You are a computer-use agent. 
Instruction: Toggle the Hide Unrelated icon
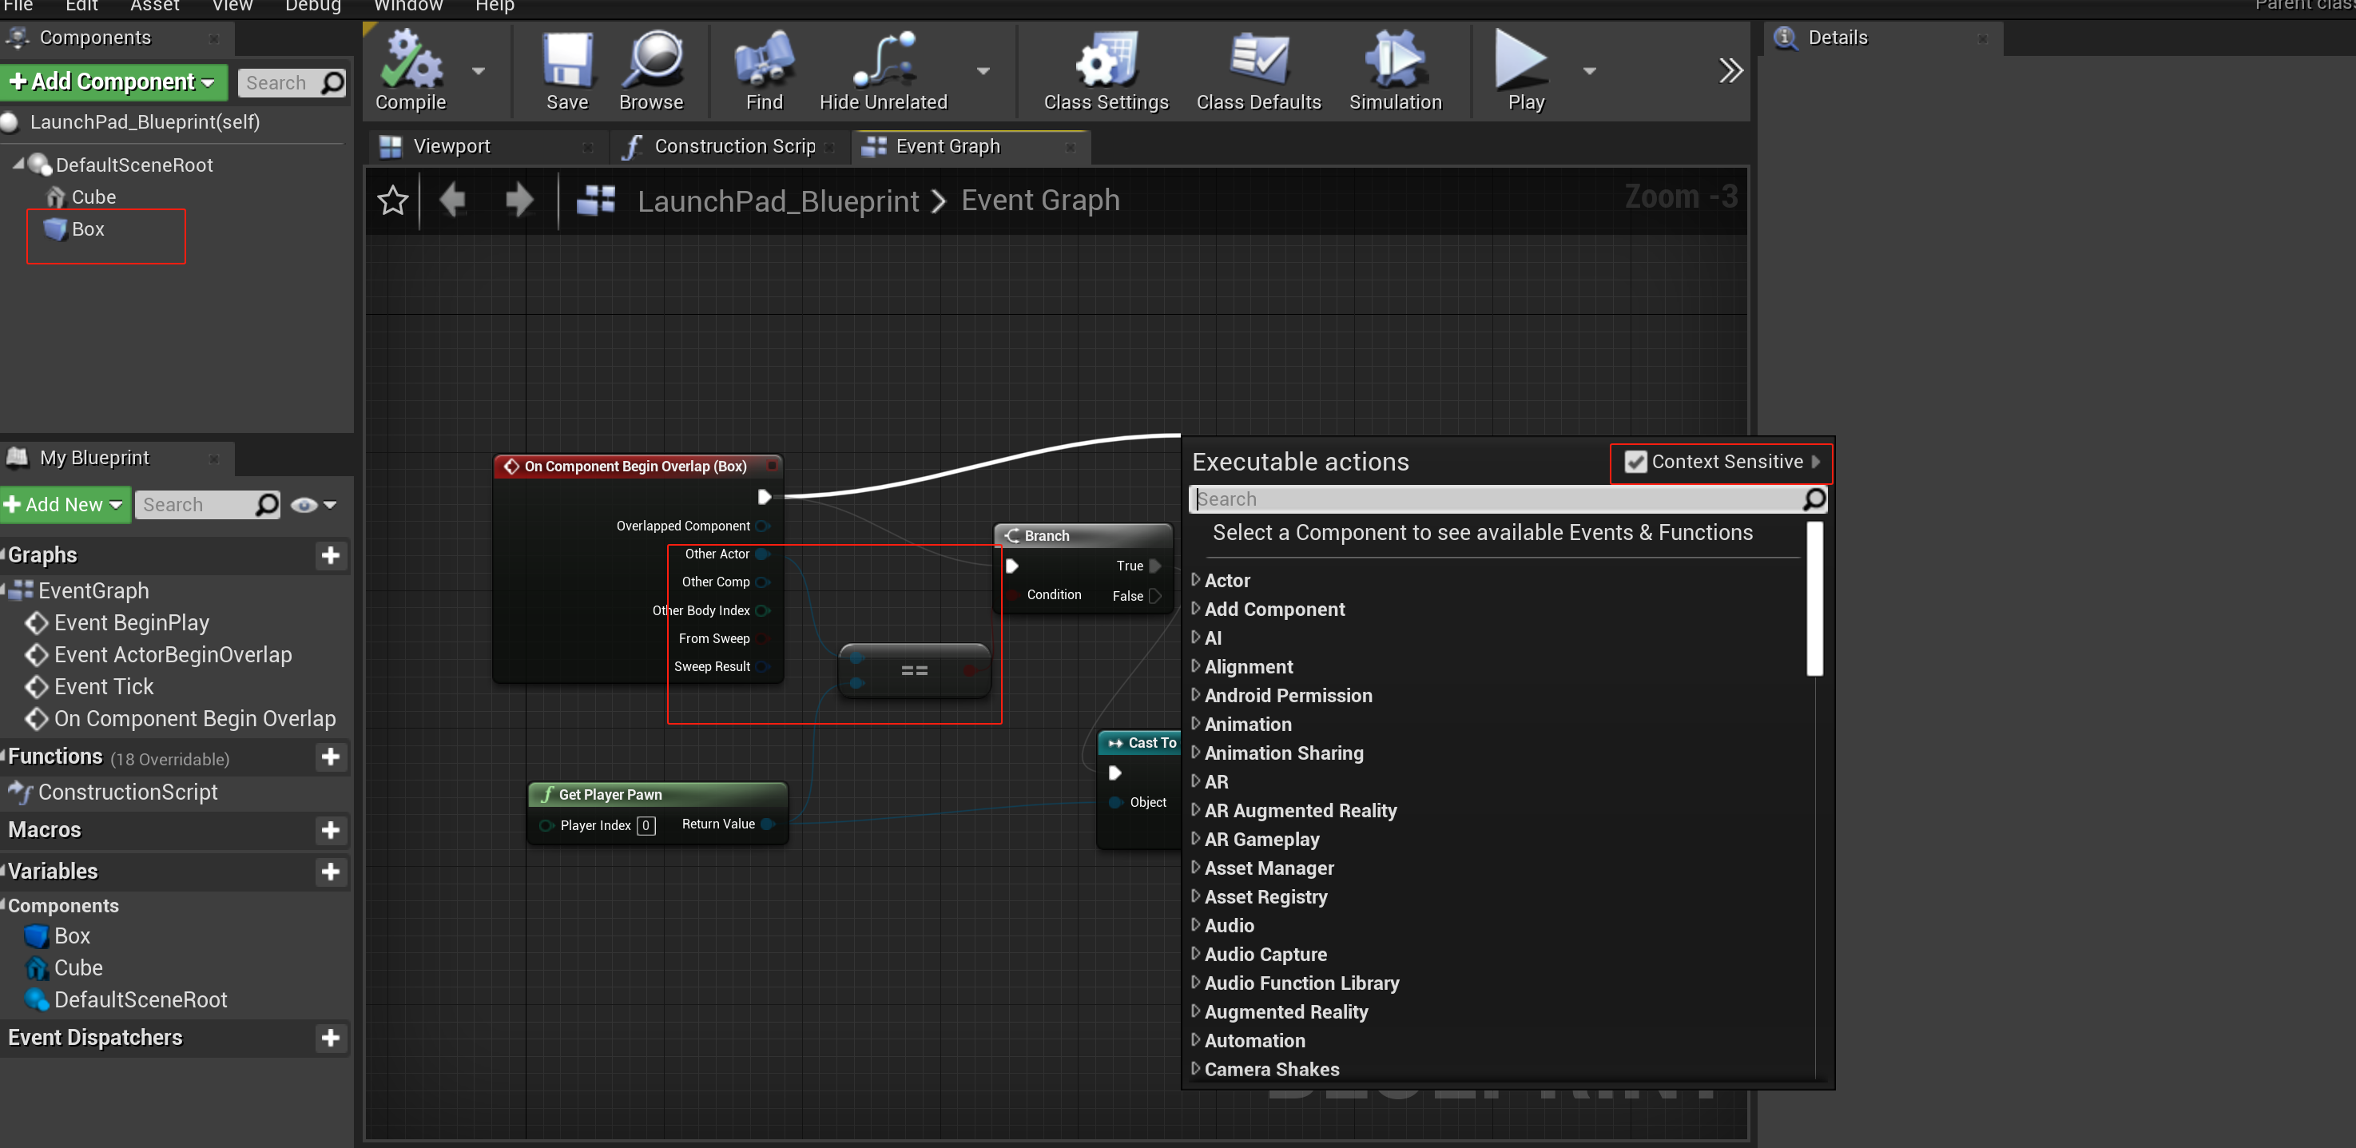[883, 61]
